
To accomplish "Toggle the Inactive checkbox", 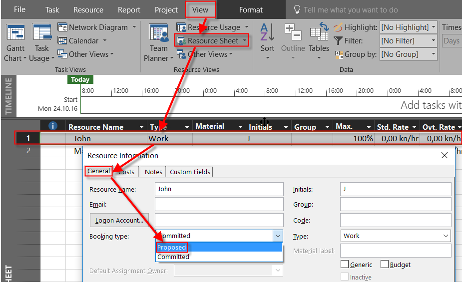I will 345,277.
